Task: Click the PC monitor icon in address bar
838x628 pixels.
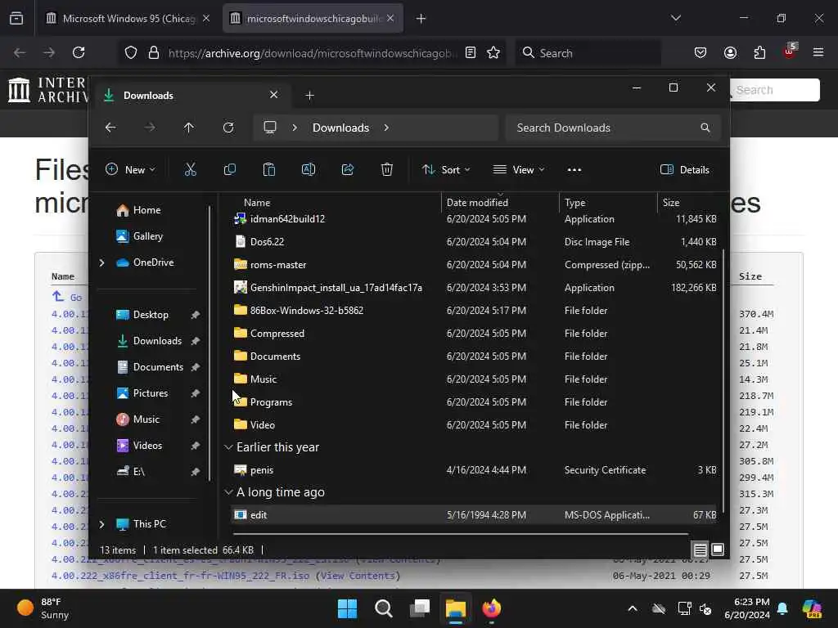Action: [x=270, y=127]
